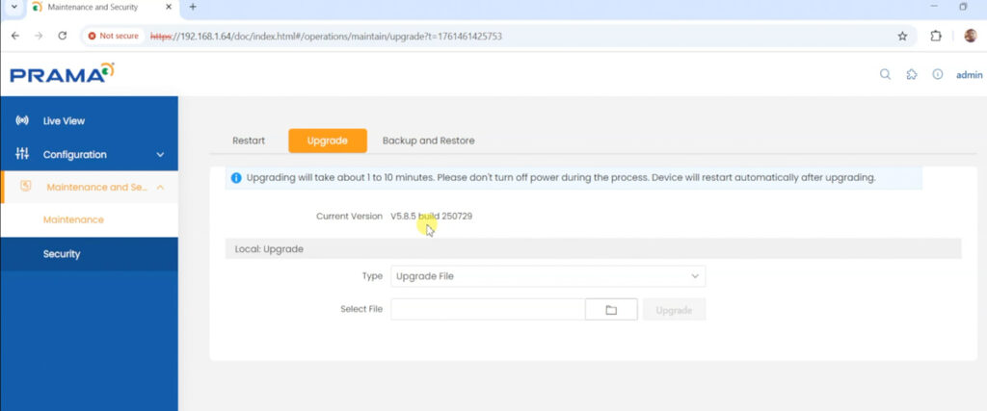
Task: Click the Not secure warning badge
Action: (114, 36)
